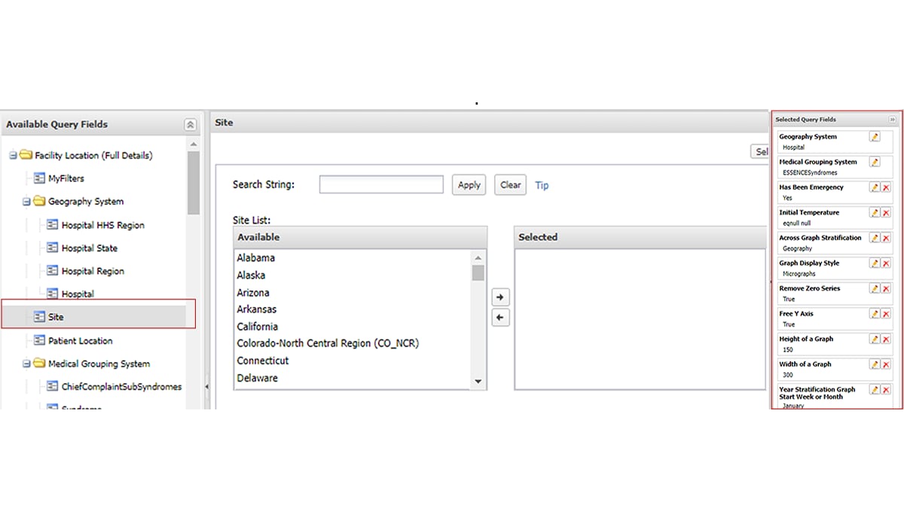Select Hospital State in the tree
Image resolution: width=904 pixels, height=508 pixels.
pos(89,248)
